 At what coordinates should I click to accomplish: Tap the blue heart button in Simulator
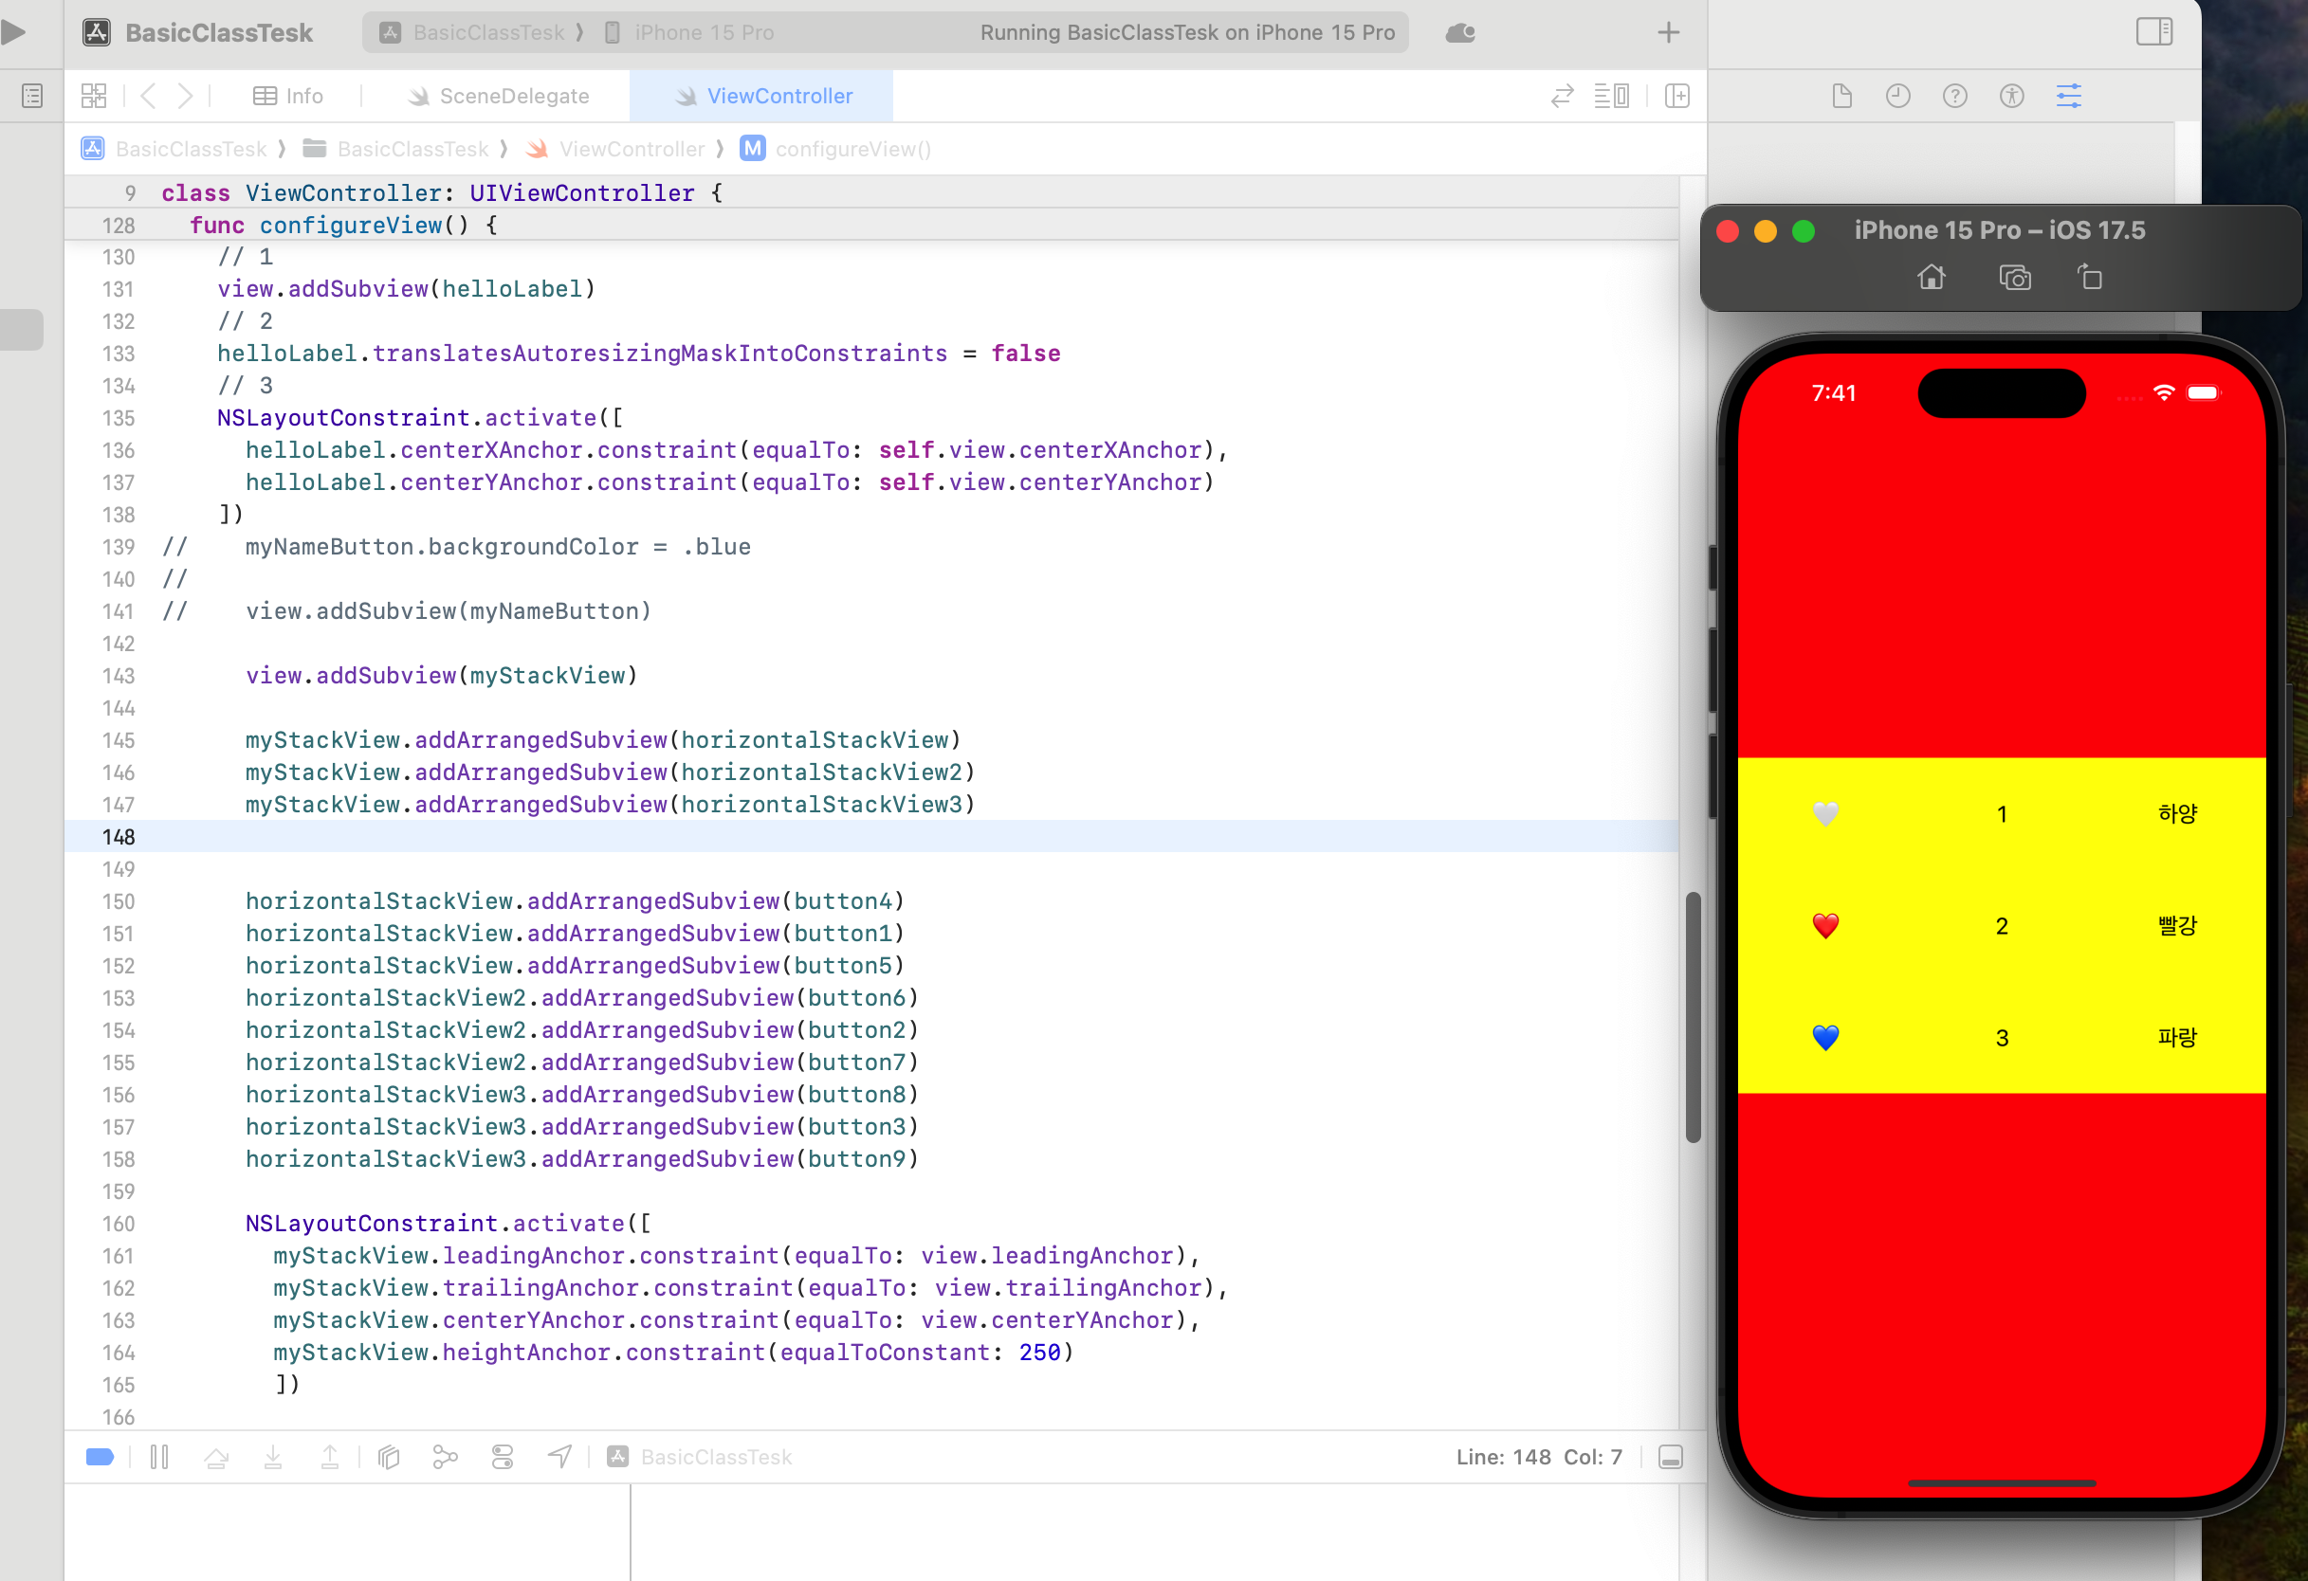[x=1825, y=1038]
